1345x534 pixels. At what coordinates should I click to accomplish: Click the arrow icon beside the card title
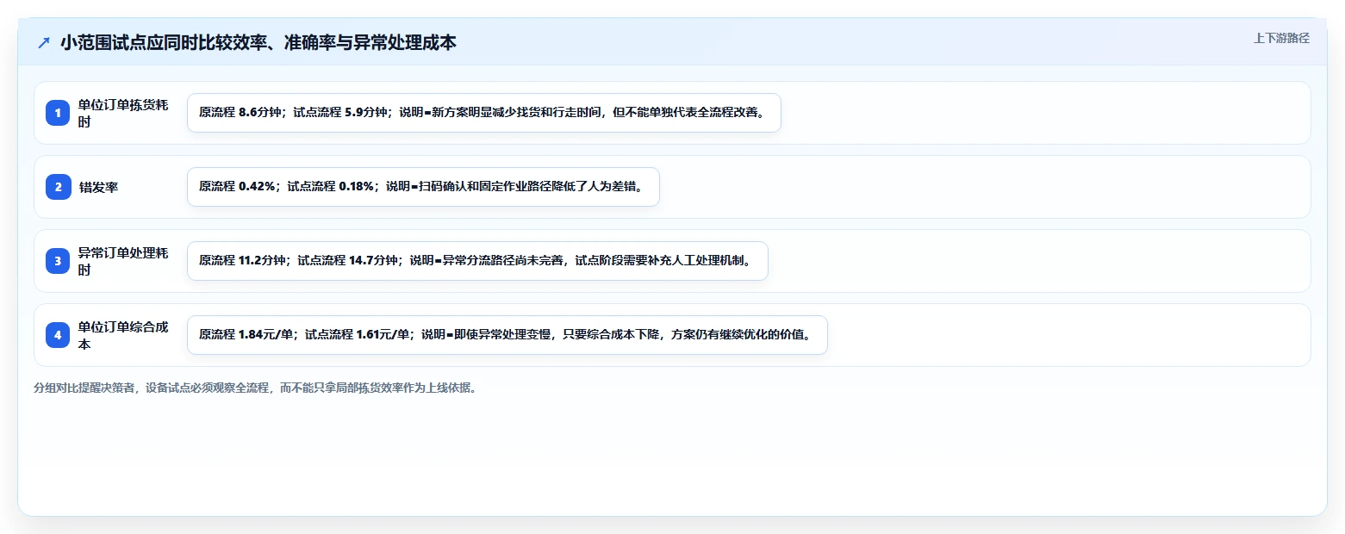click(x=44, y=42)
